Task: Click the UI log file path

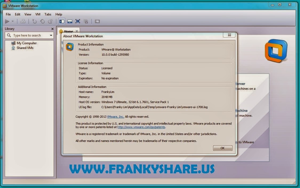Action: (154, 107)
